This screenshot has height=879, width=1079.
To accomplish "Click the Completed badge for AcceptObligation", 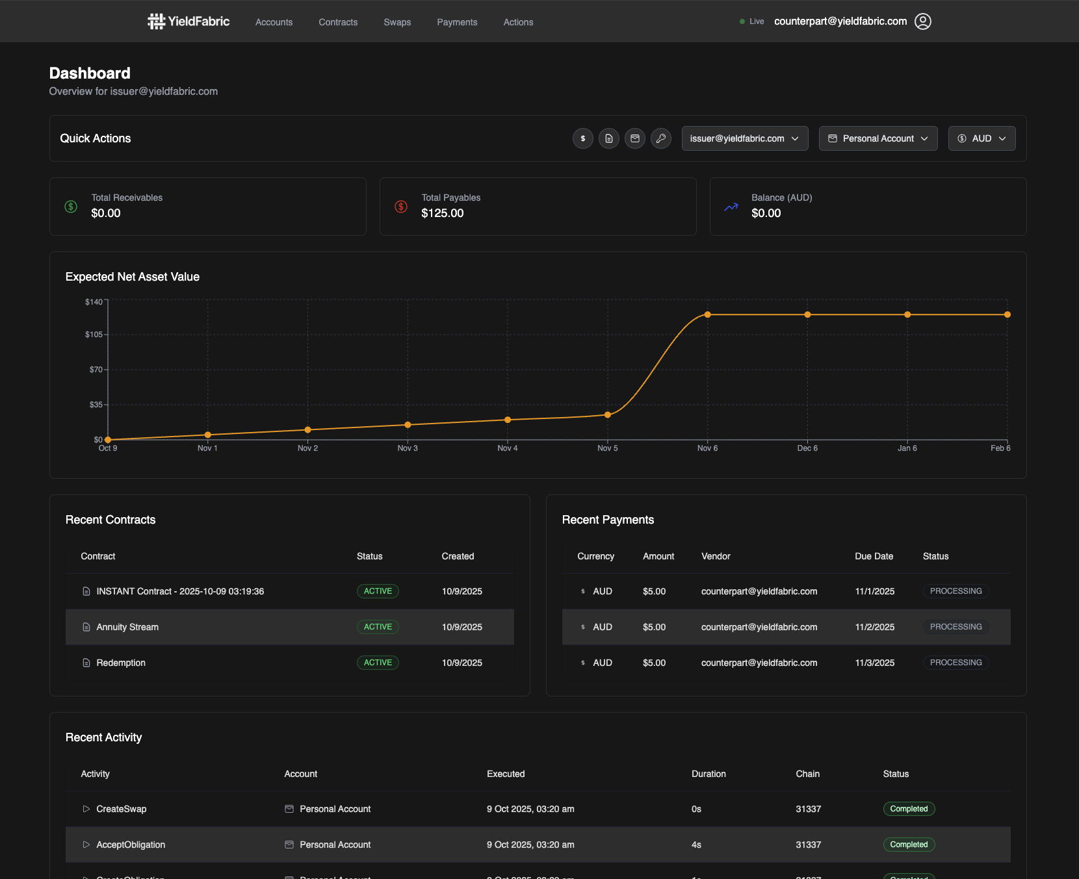I will (x=909, y=845).
